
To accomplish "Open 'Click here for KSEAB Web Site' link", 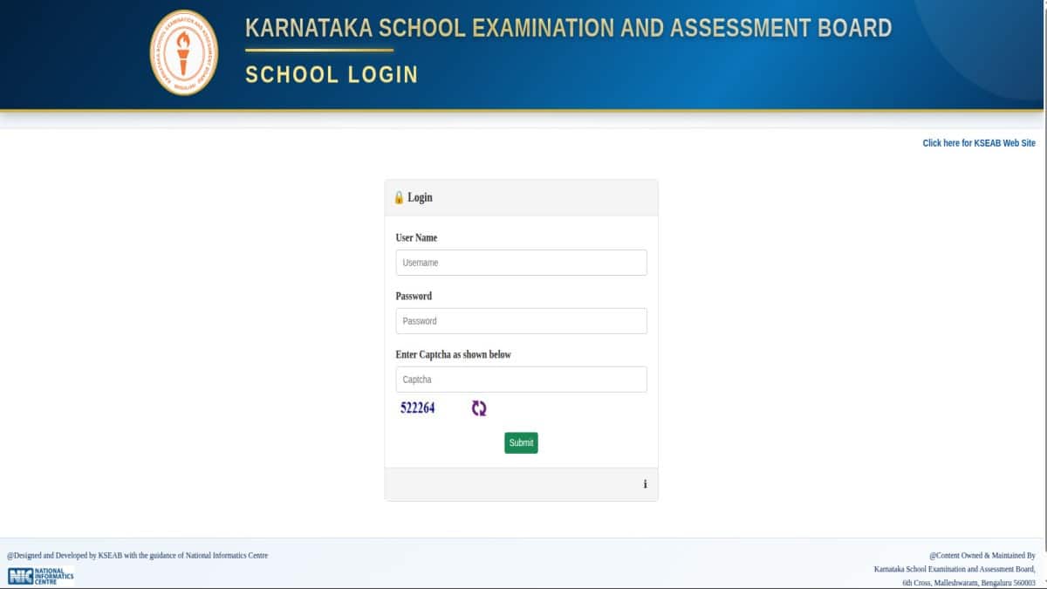I will (979, 143).
